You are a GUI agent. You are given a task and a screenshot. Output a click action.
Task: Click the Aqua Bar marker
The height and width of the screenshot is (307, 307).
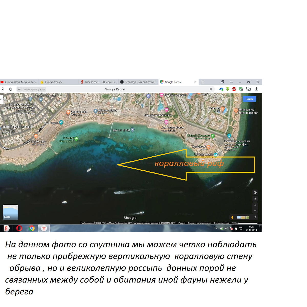[223, 109]
